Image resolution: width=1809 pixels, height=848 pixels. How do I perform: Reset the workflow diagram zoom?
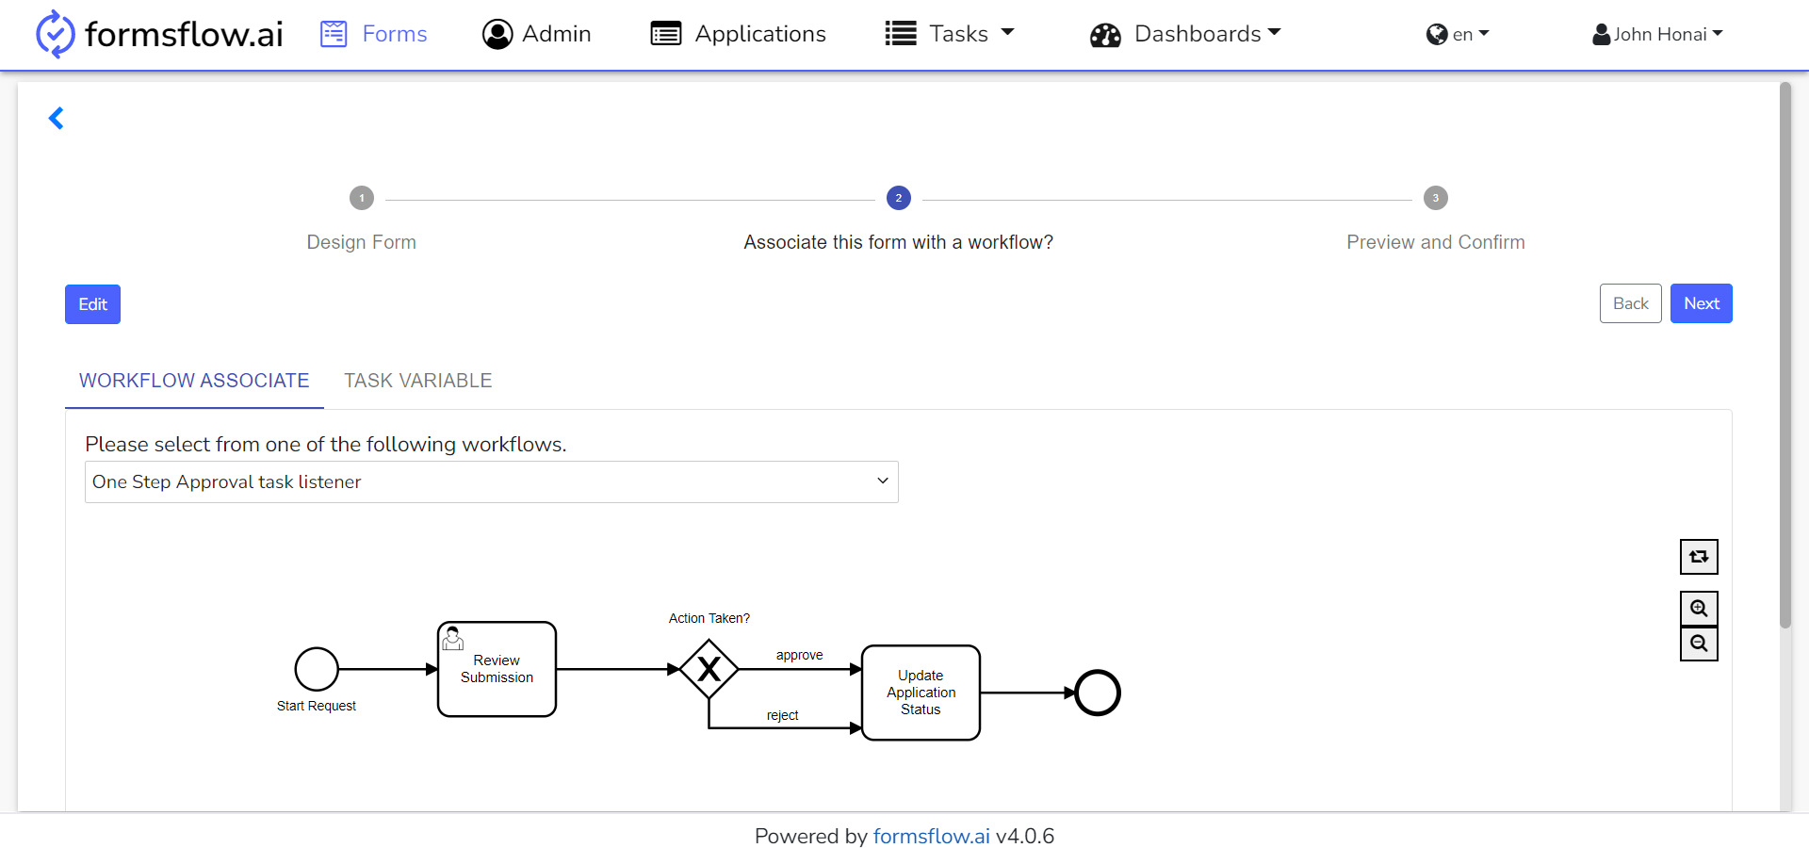tap(1699, 557)
